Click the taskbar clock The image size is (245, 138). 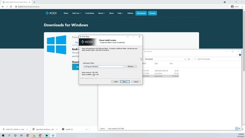pyautogui.click(x=241, y=135)
